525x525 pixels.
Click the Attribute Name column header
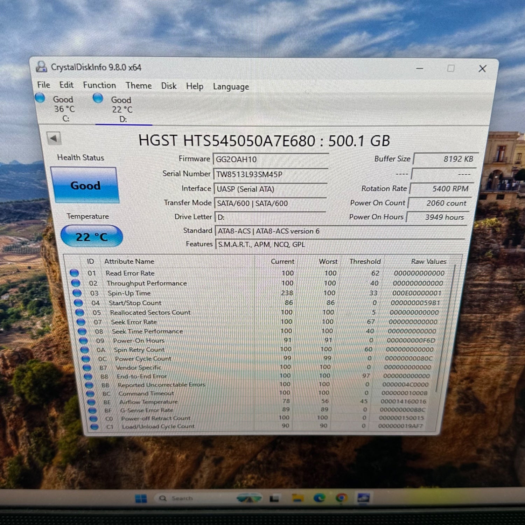point(129,261)
